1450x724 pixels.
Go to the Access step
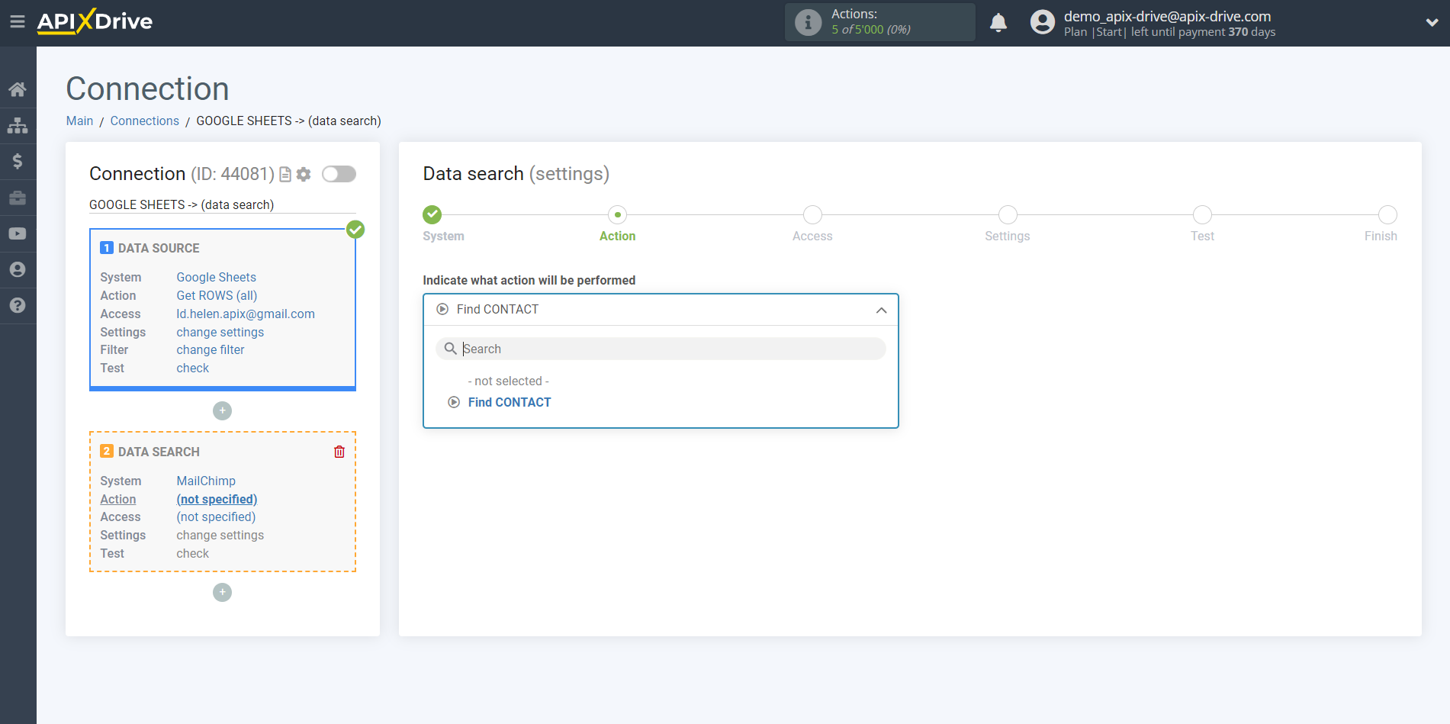[812, 215]
